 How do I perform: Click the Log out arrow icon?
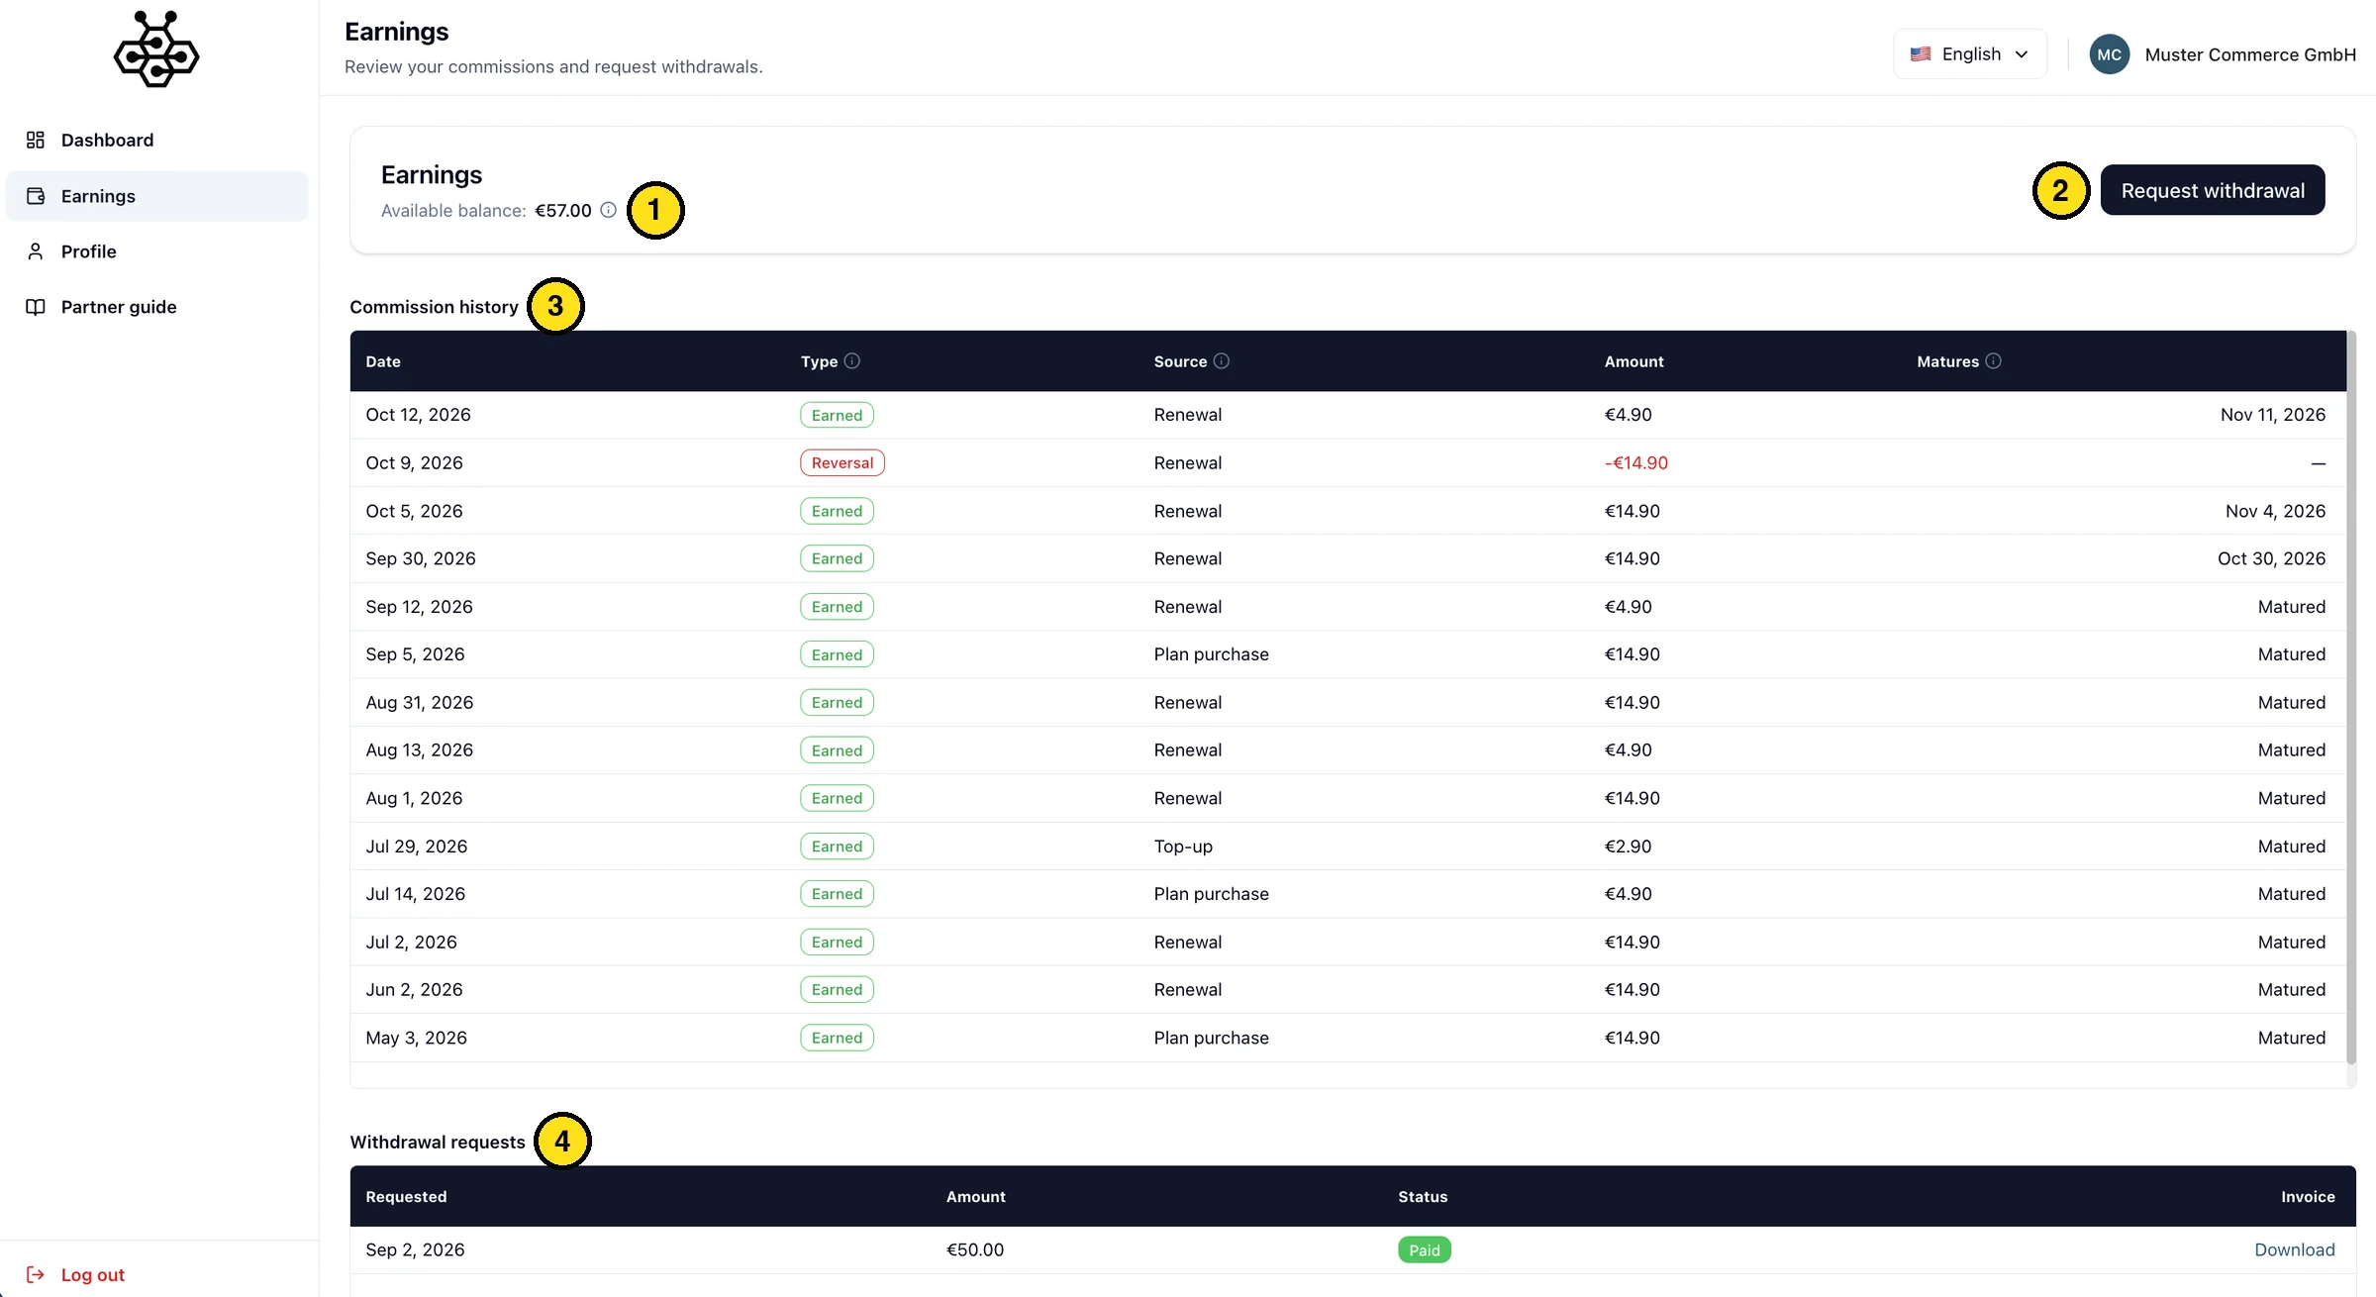(x=36, y=1274)
